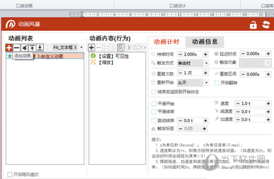Increase 延迟时间 with the plus button

269,54
